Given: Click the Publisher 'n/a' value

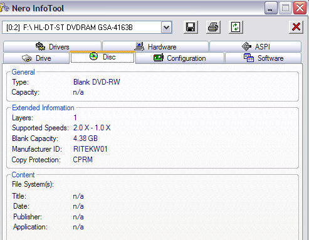Looking at the screenshot, I should tap(78, 217).
